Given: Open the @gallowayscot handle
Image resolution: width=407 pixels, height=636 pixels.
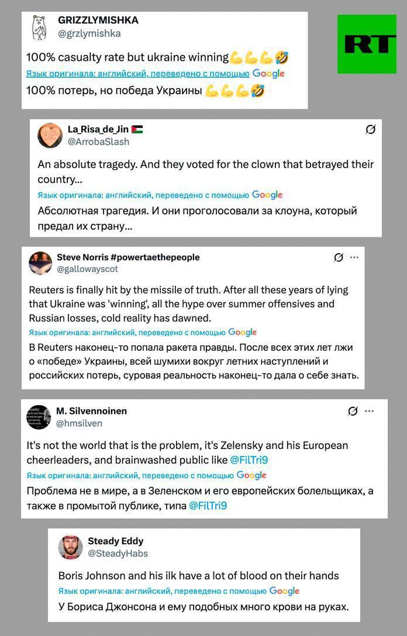Looking at the screenshot, I should pos(87,269).
